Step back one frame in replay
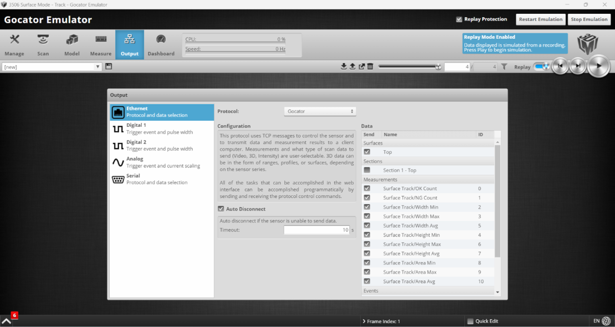This screenshot has width=615, height=327. (560, 66)
